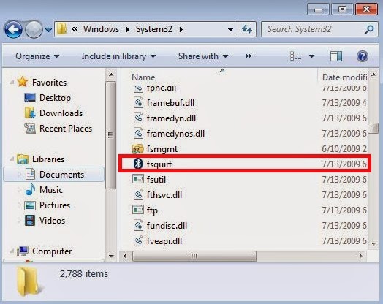383x304 pixels.
Task: Open the view options dropdown arrow
Action: pos(311,56)
